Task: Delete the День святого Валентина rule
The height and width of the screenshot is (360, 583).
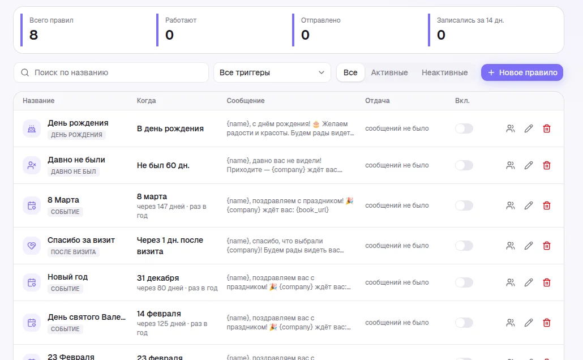Action: (547, 323)
